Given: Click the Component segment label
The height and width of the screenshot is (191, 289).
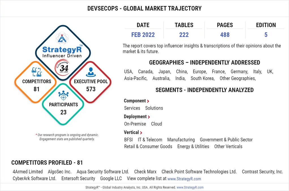Looking at the screenshot, I should pos(135,101).
